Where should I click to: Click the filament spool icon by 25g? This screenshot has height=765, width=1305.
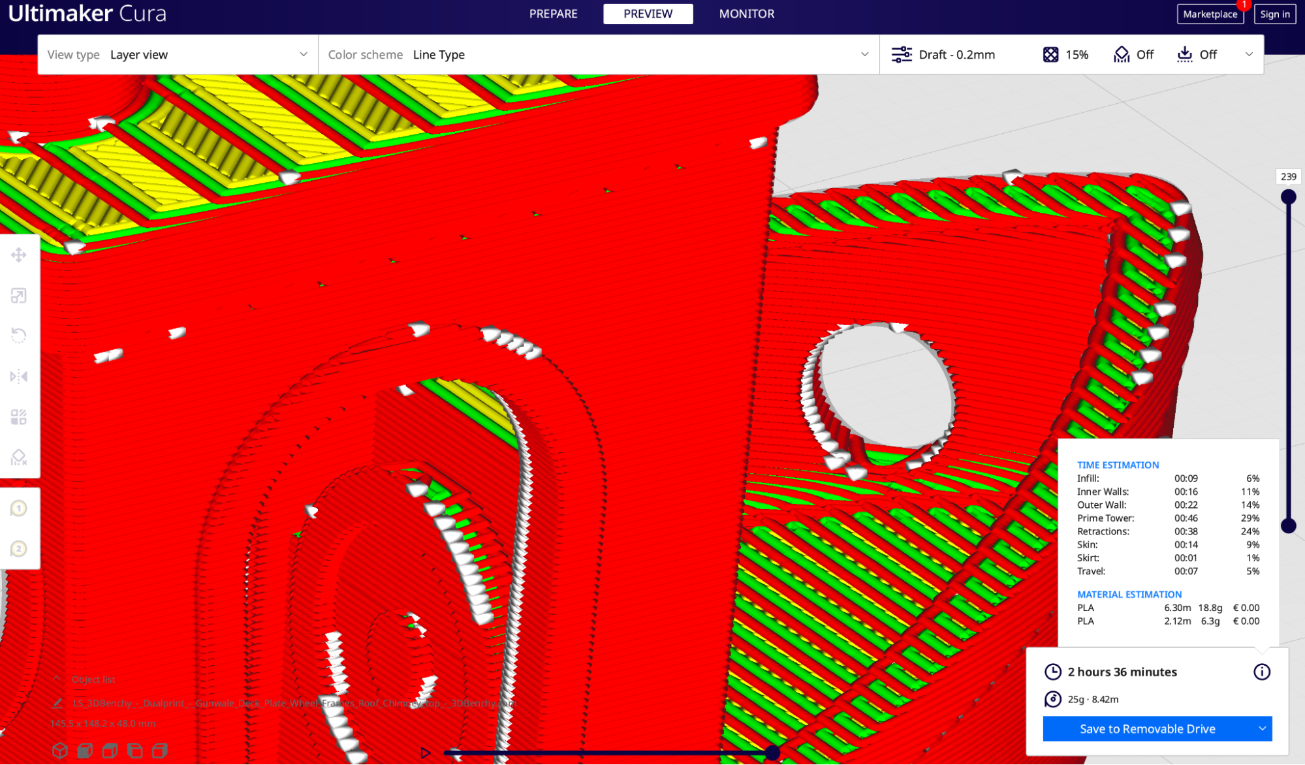click(1052, 699)
